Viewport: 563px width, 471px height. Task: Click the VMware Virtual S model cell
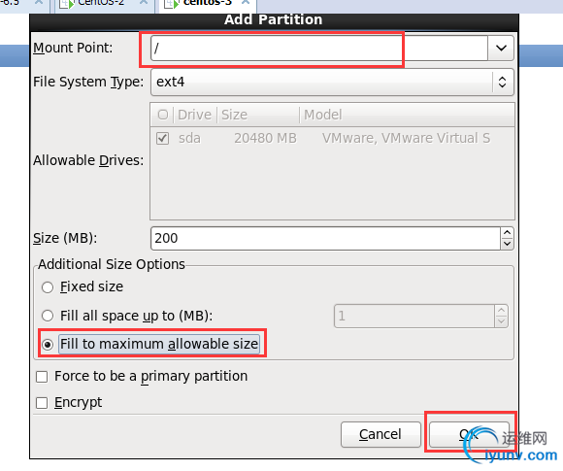click(x=406, y=138)
